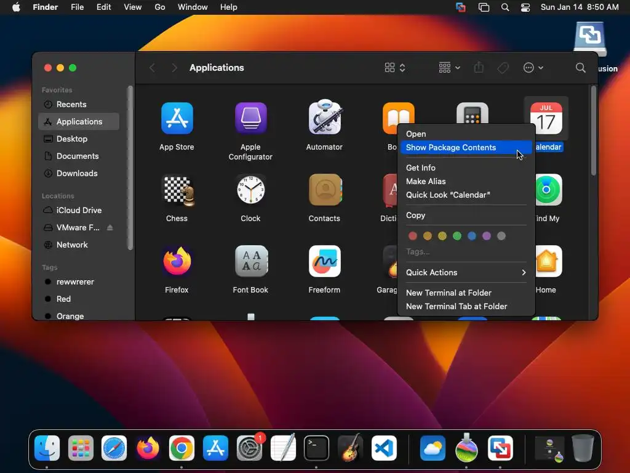
Task: Open Recents in the sidebar
Action: (x=79, y=105)
